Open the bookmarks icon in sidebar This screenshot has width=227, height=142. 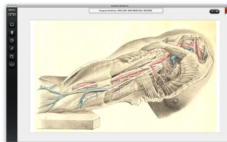pyautogui.click(x=12, y=33)
